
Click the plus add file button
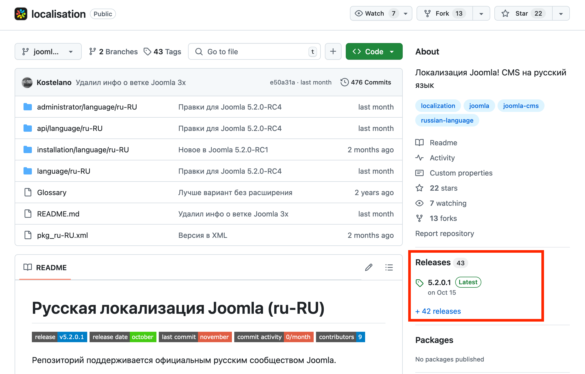coord(333,51)
